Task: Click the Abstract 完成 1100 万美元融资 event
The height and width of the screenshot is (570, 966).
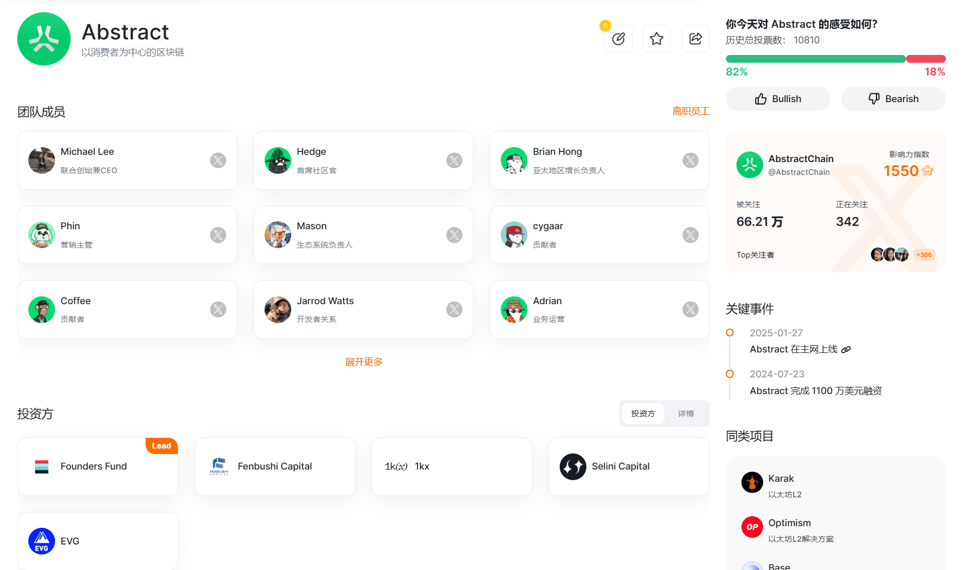Action: (816, 391)
